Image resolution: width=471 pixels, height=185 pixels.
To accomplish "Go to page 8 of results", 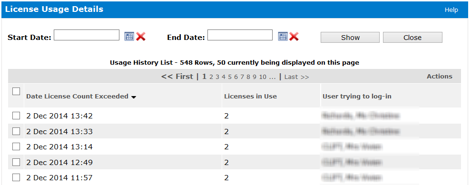I will point(248,77).
